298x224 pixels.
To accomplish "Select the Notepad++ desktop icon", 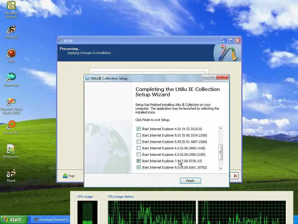I will [11, 151].
